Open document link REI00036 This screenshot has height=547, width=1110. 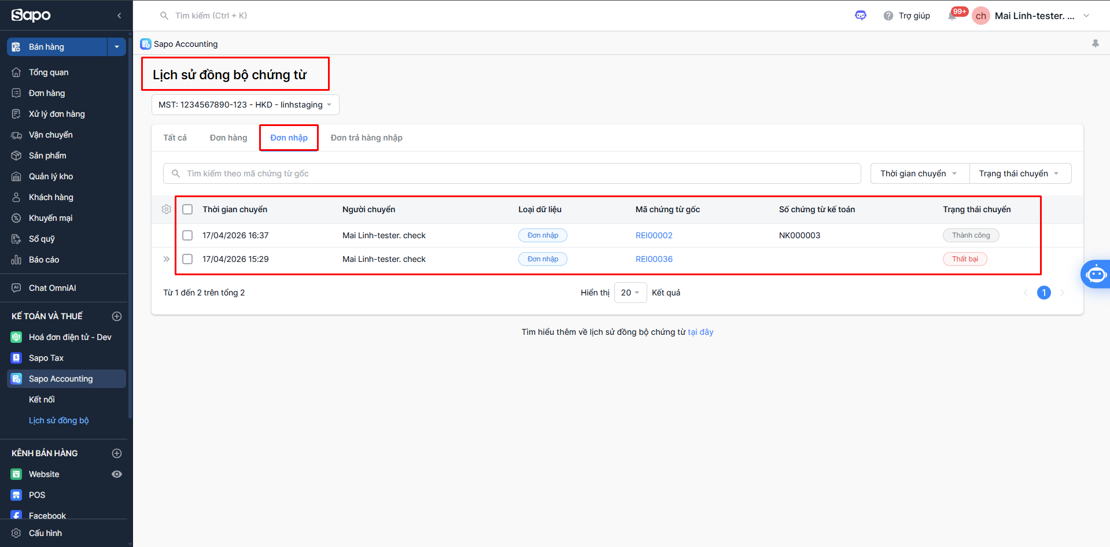654,259
